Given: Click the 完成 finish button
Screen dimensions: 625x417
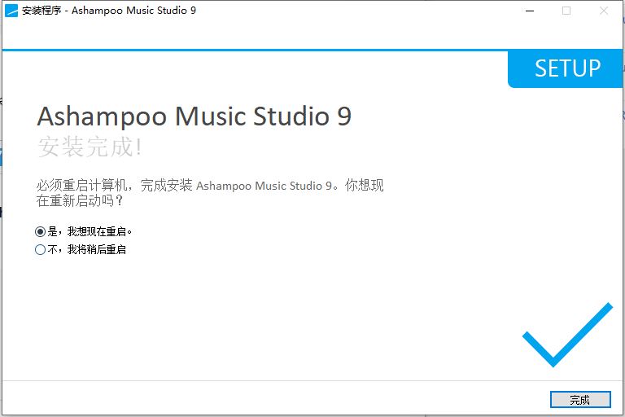Looking at the screenshot, I should coord(580,399).
